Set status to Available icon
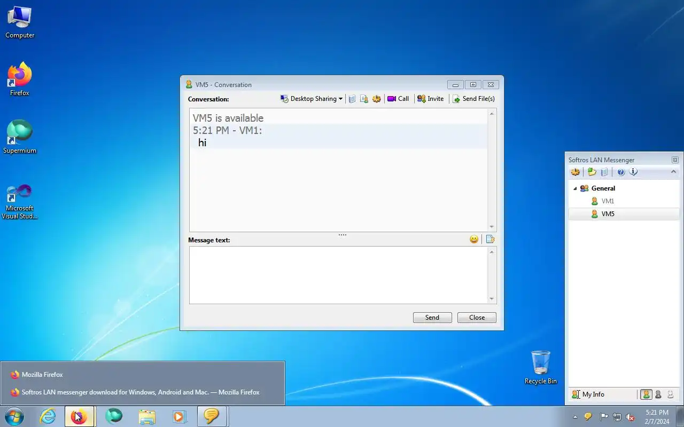Viewport: 684px width, 427px height. (646, 394)
